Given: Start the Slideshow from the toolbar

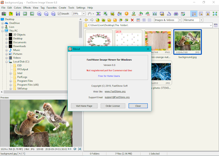Looking at the screenshot, I should point(98,14).
